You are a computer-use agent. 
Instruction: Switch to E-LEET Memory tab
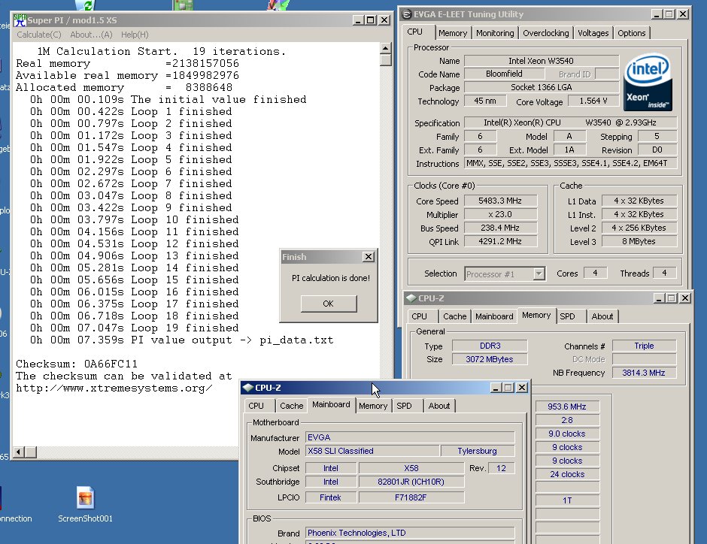click(x=453, y=33)
